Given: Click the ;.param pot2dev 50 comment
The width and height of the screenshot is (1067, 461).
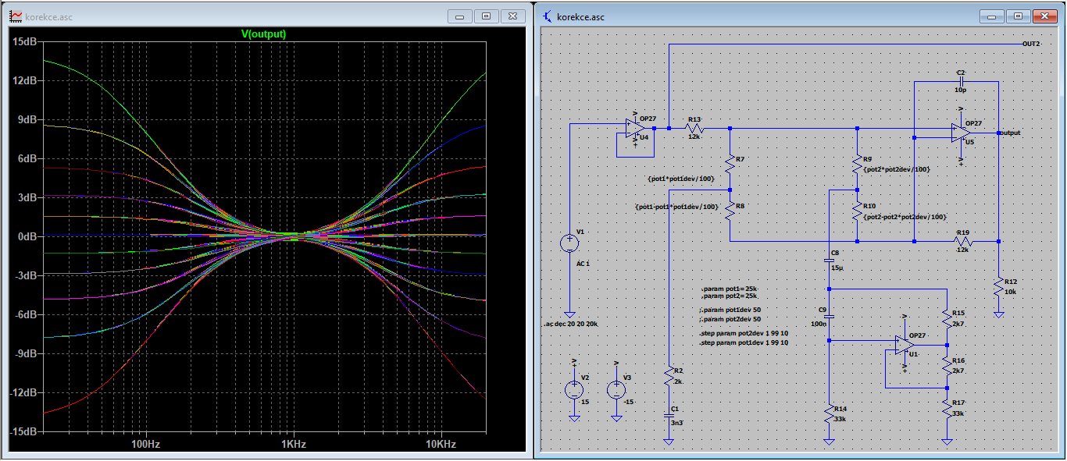Looking at the screenshot, I should point(731,319).
